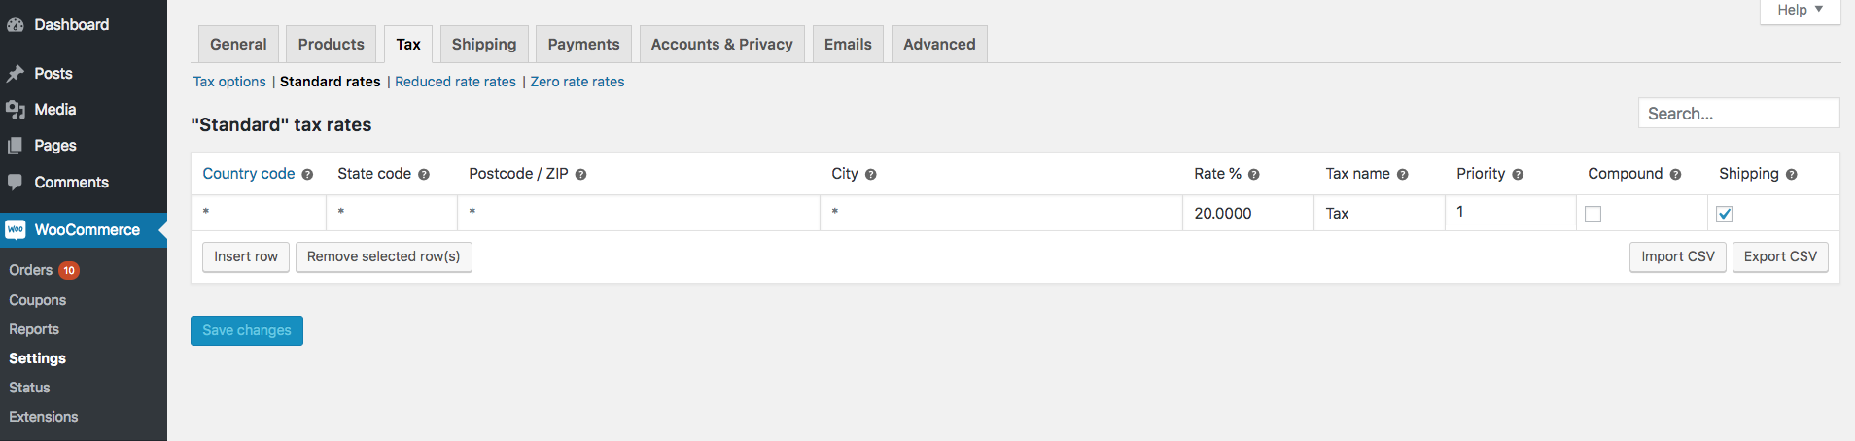
Task: Click the Tax name help icon
Action: point(1403,175)
